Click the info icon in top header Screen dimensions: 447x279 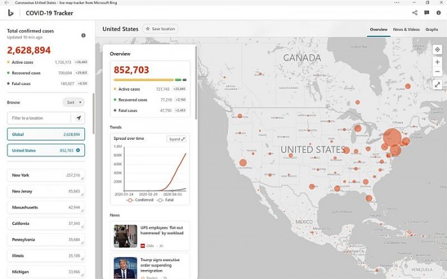click(x=438, y=13)
